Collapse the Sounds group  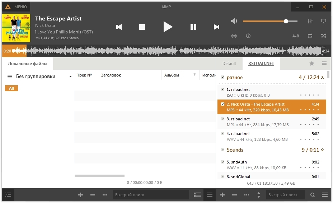pyautogui.click(x=322, y=150)
